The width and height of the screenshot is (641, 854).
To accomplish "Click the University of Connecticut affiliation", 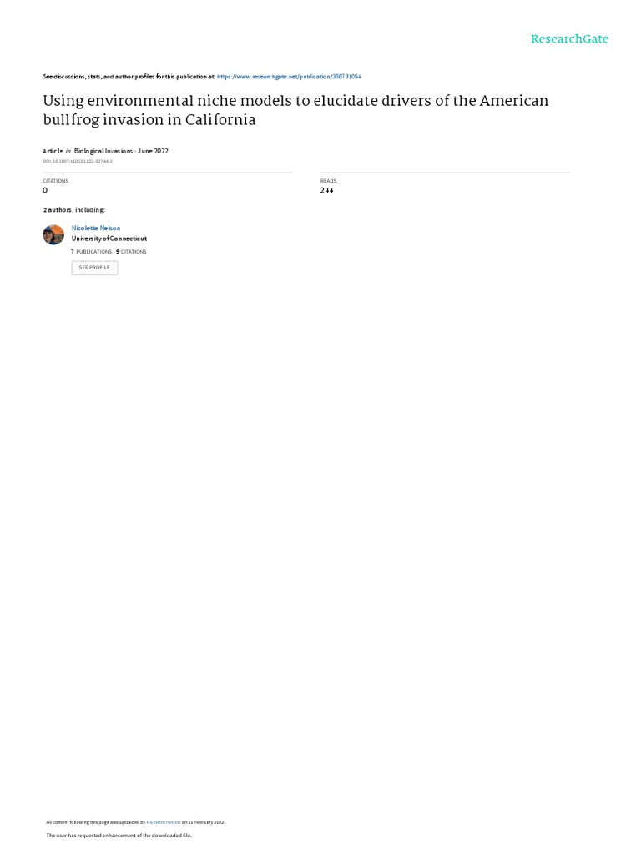I will click(109, 239).
